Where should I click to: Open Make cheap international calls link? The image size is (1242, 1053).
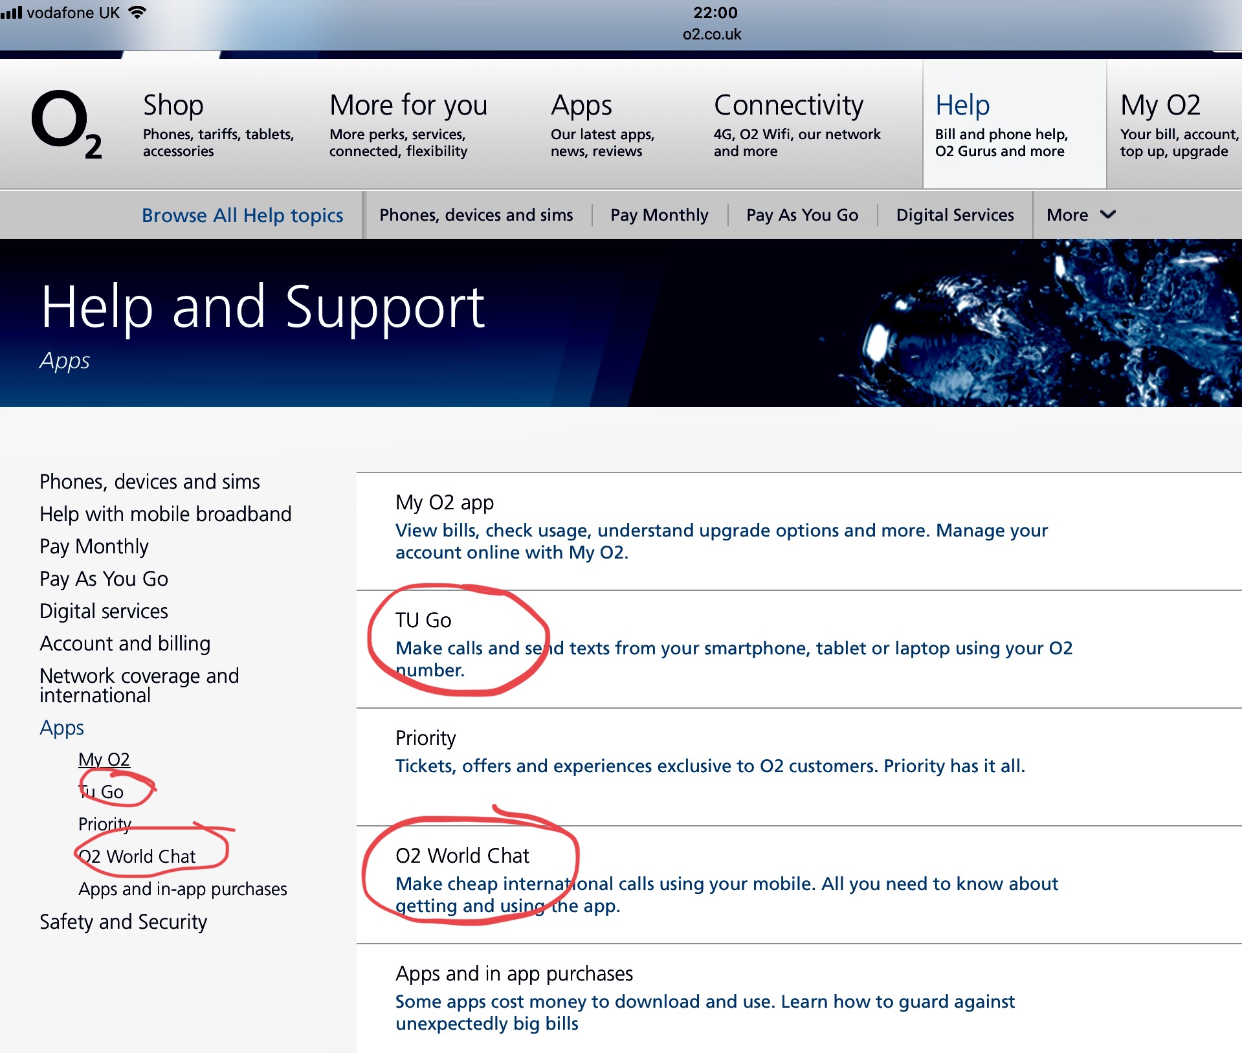coord(727,894)
